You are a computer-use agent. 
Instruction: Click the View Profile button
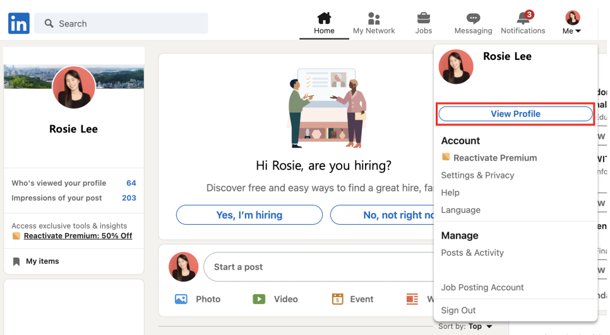tap(515, 114)
